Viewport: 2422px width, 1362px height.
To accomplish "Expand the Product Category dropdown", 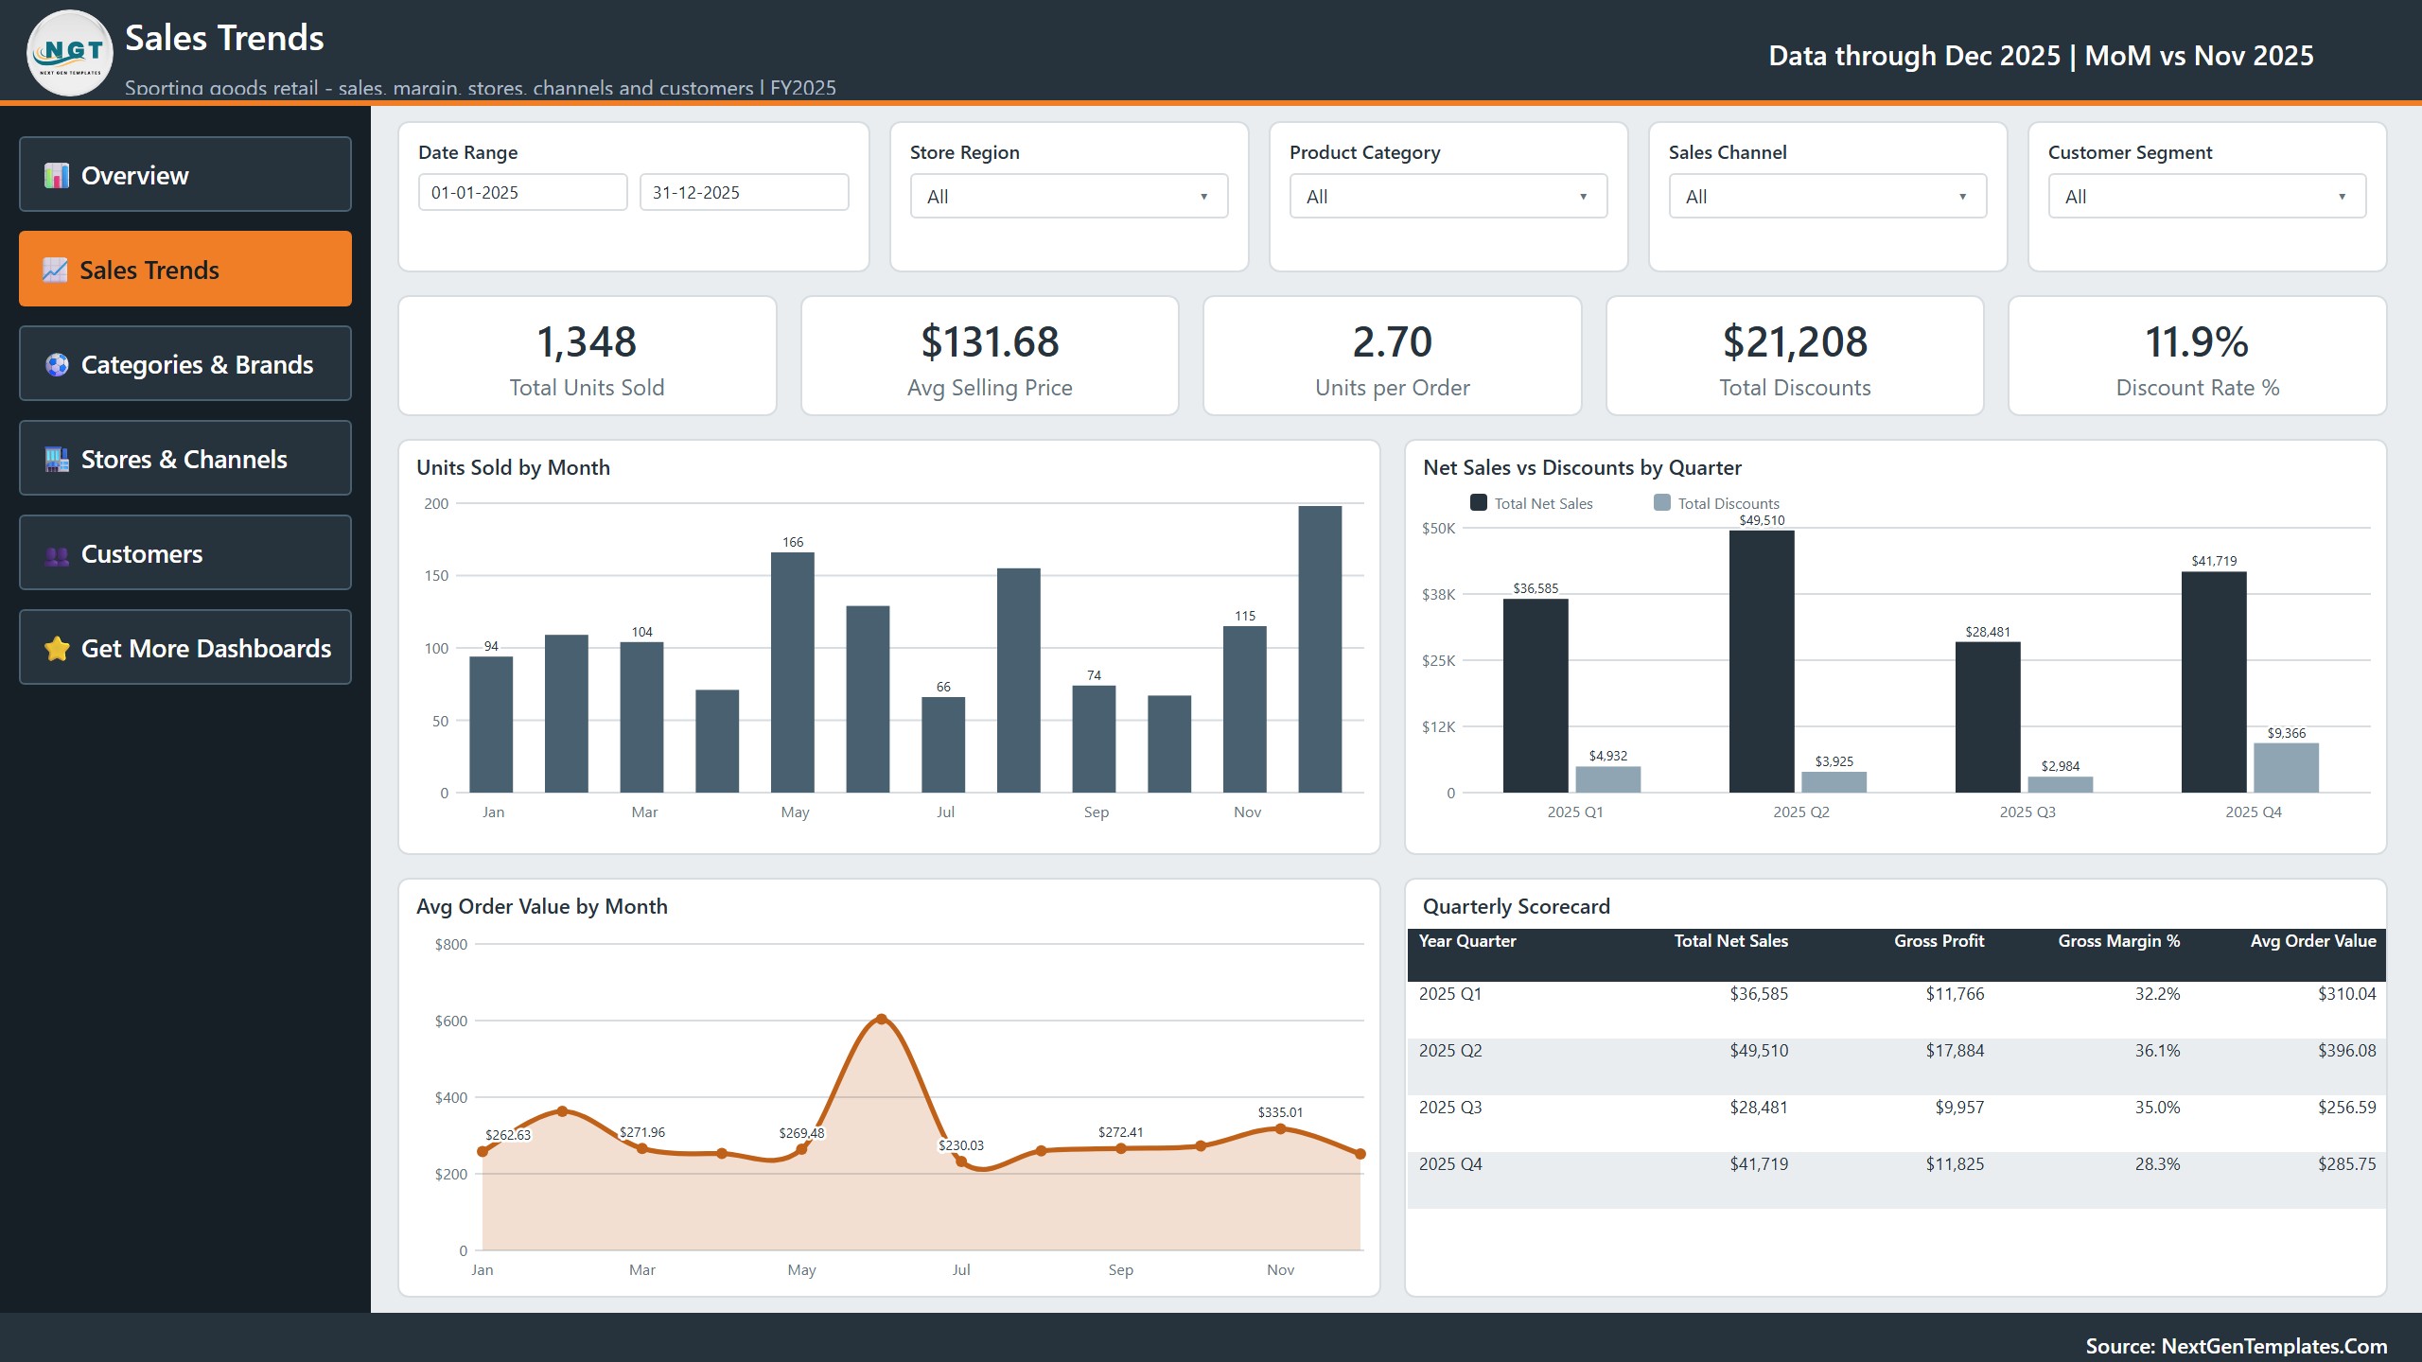I will pyautogui.click(x=1448, y=196).
